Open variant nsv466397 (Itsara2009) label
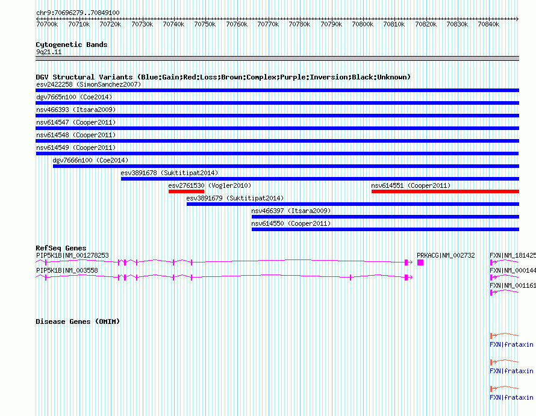 tap(291, 211)
